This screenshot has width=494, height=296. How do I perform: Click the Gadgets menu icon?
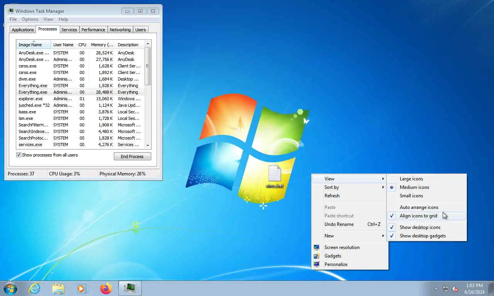tap(316, 256)
